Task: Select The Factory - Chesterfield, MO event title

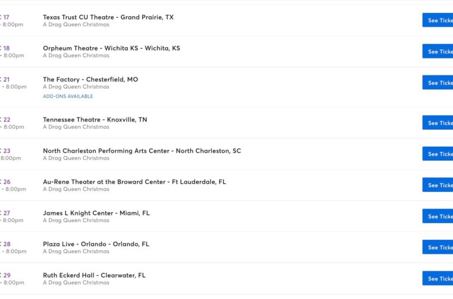Action: pyautogui.click(x=91, y=79)
